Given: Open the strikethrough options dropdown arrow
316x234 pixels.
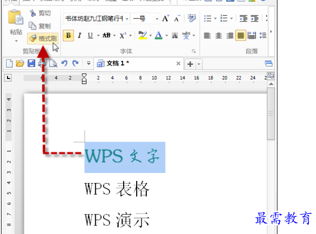Looking at the screenshot, I should coord(114,35).
